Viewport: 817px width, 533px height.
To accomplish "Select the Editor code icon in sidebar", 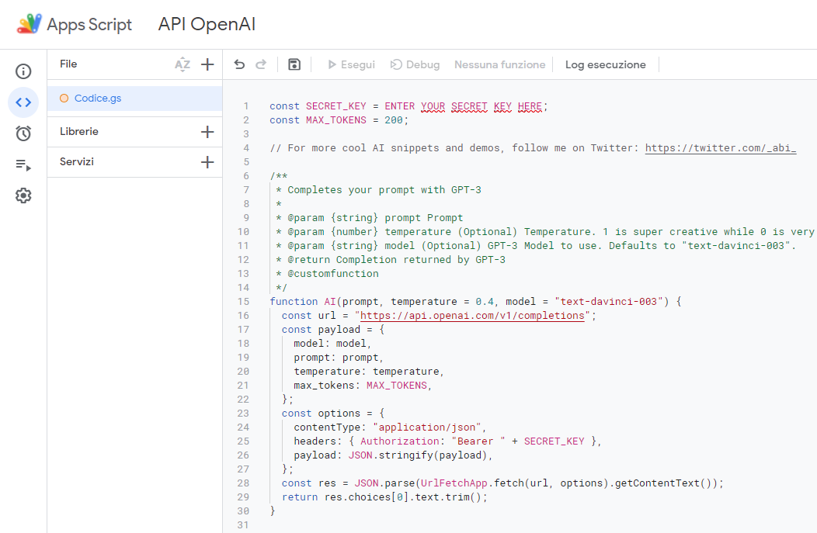I will (23, 102).
